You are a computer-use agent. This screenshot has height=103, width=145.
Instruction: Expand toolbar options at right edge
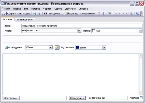141,14
